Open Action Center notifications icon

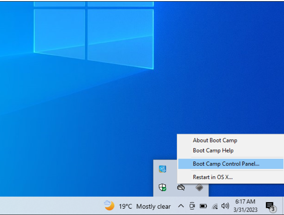click(x=271, y=207)
